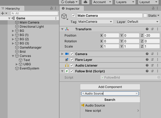161x118 pixels.
Task: Switch to the Inspector tab
Action: (x=72, y=9)
